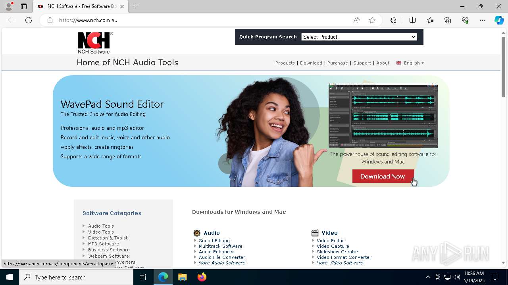
Task: Launch Firefox from the taskbar
Action: 202,277
